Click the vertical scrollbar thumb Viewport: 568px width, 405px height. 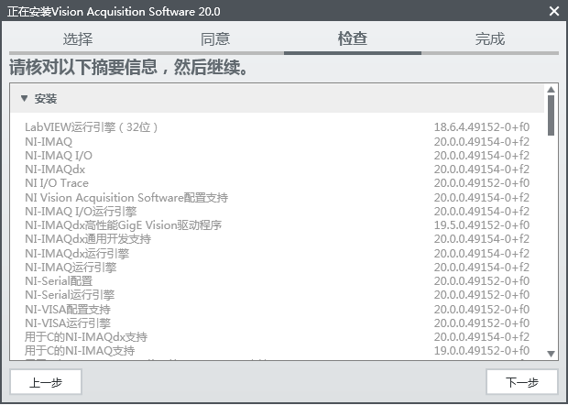551,115
